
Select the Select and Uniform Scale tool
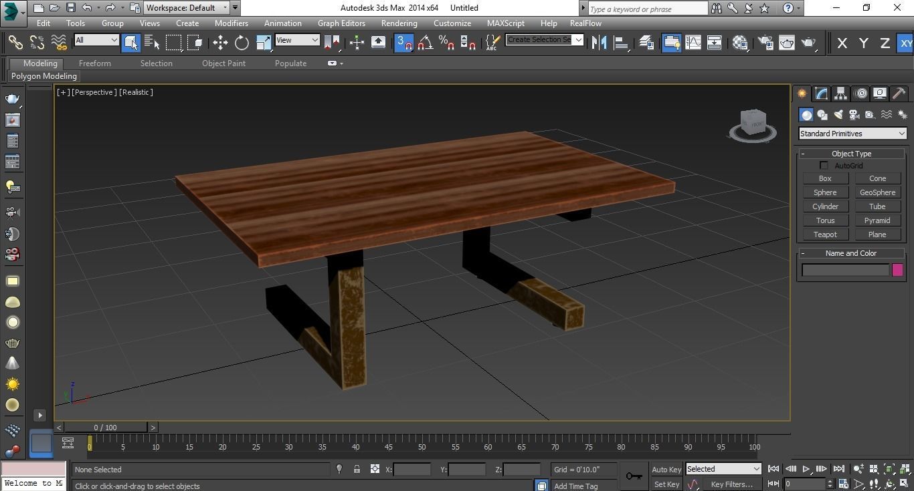[x=264, y=42]
